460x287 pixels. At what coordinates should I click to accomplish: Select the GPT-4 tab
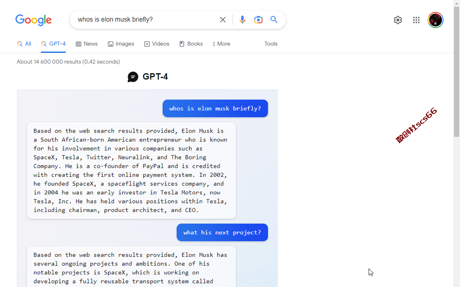click(53, 44)
